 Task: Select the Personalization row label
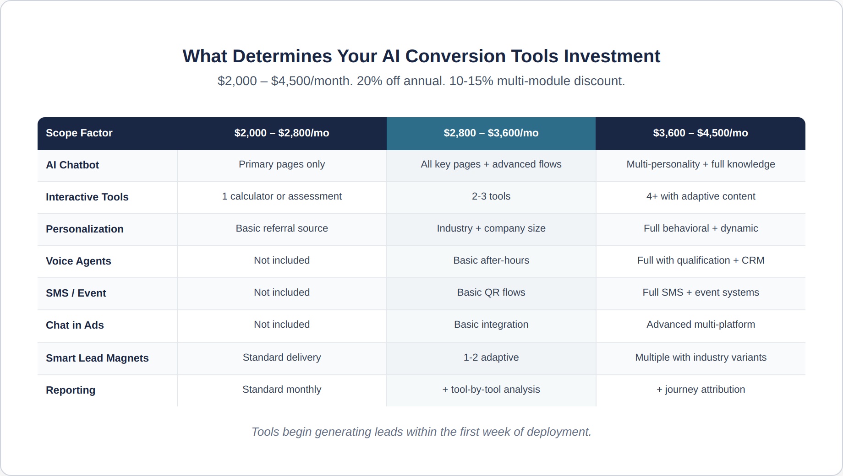pos(85,229)
